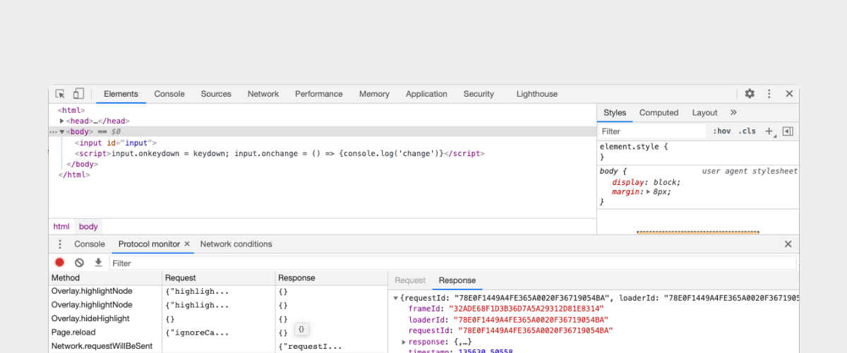Select the Overlay.hideHighlight row
This screenshot has width=847, height=353.
[218, 318]
